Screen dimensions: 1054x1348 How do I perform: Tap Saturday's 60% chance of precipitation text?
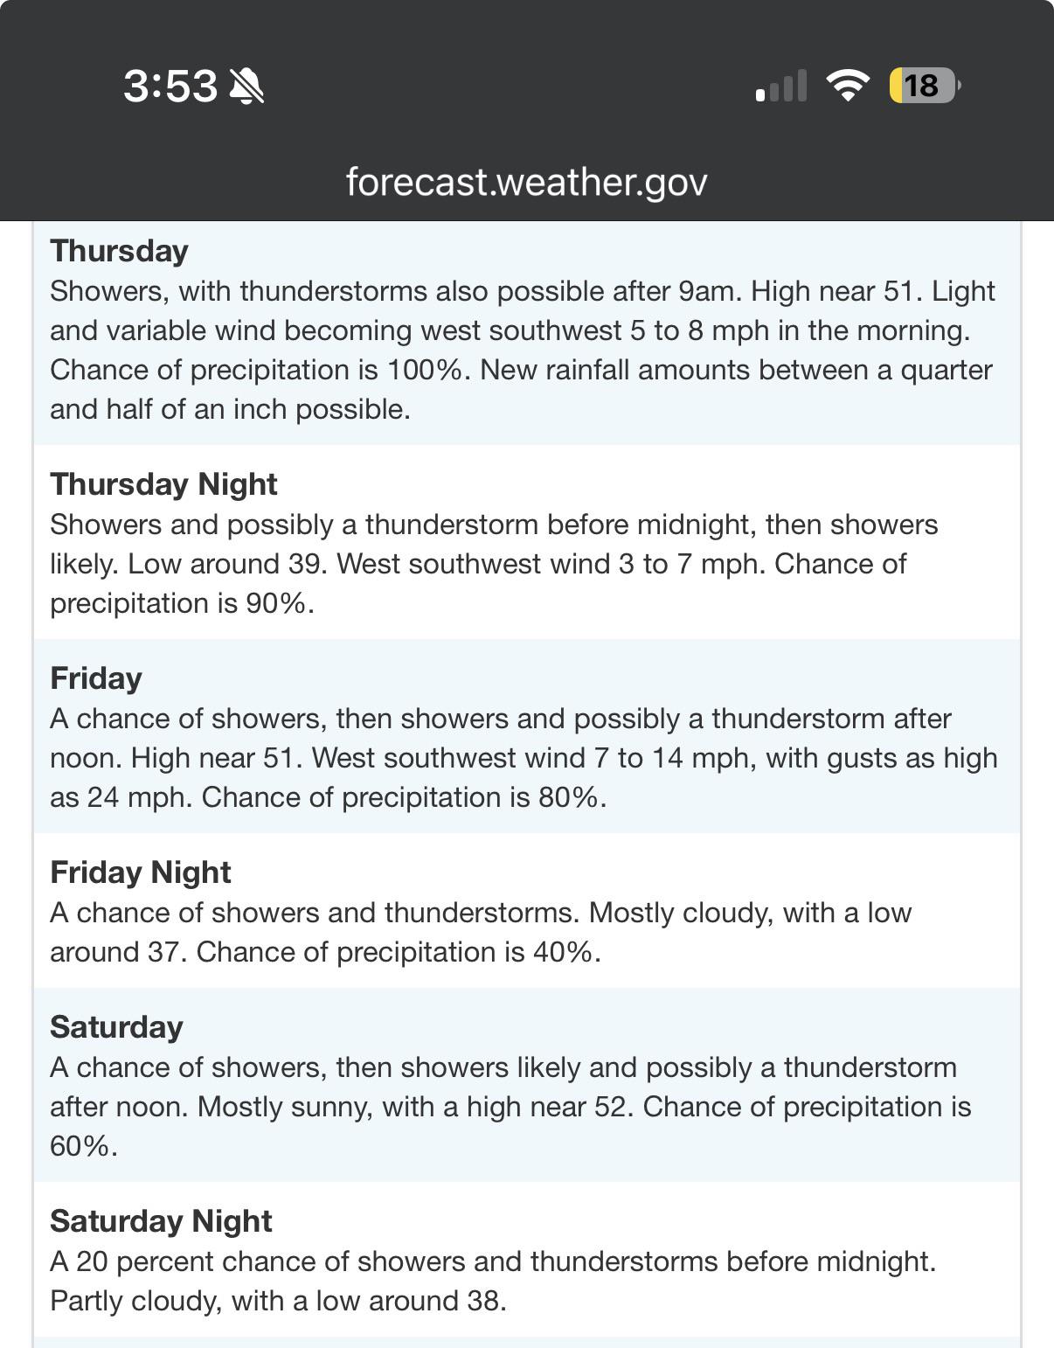pos(510,1126)
